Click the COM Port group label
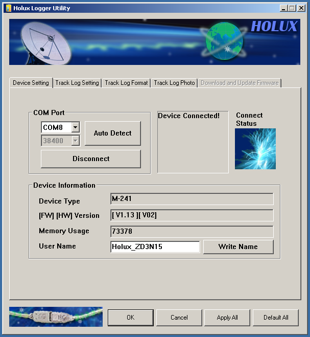310x337 pixels. [x=49, y=113]
